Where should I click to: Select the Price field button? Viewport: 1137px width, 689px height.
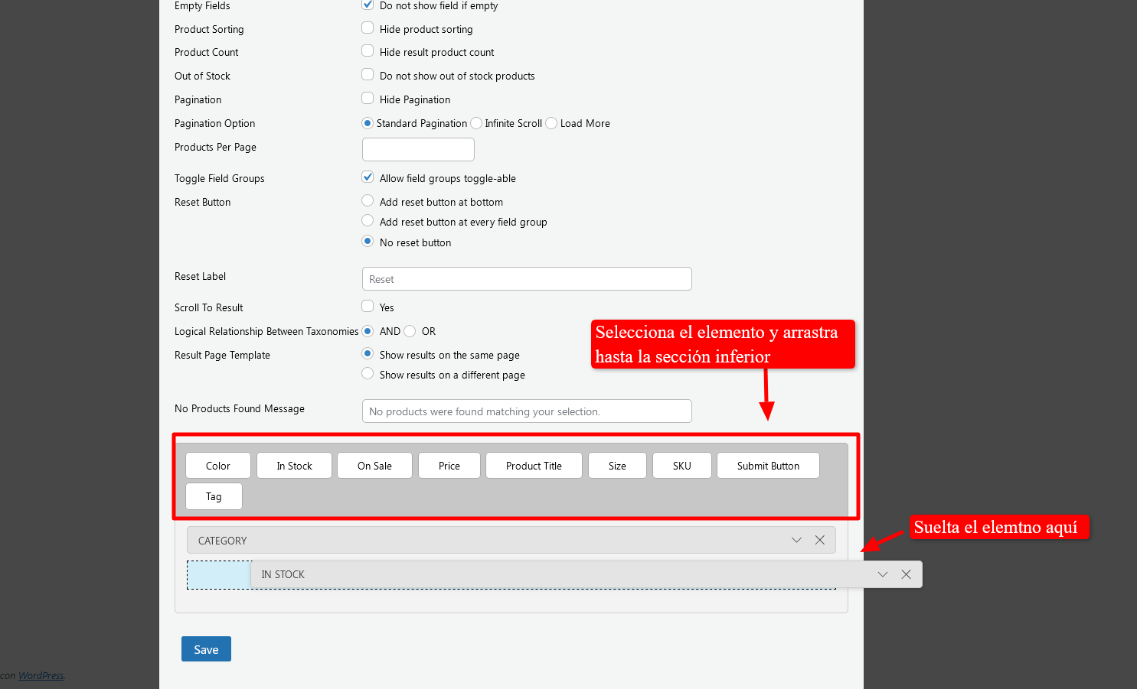point(449,466)
